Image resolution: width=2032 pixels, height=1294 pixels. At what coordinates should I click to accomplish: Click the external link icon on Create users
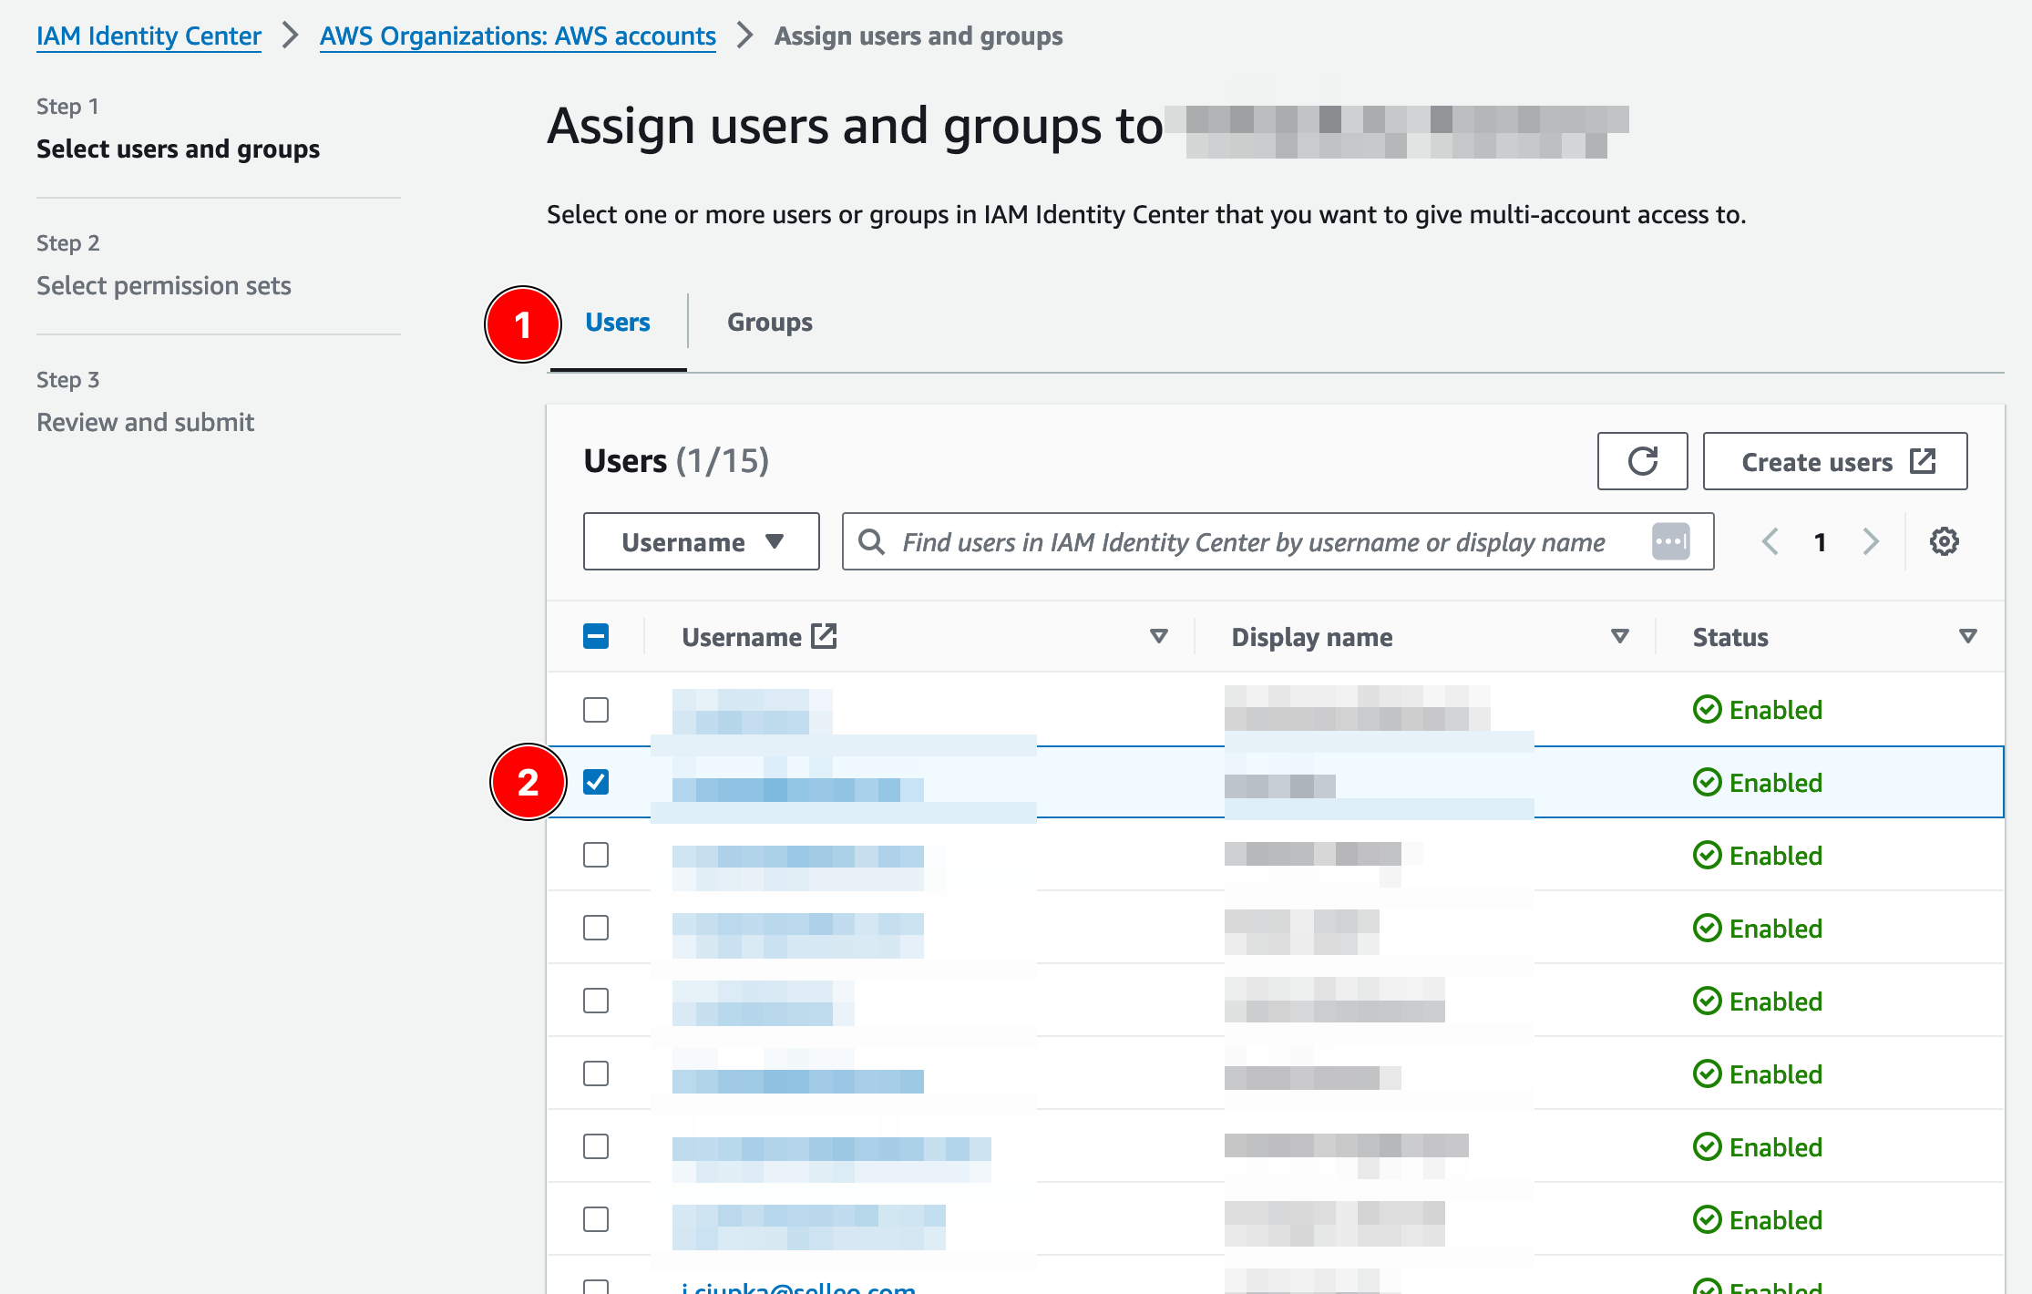click(x=1923, y=461)
